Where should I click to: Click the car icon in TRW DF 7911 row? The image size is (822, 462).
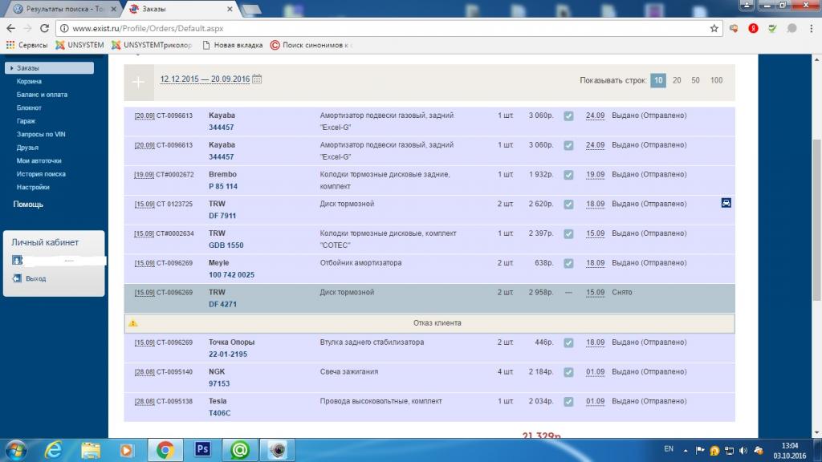726,203
